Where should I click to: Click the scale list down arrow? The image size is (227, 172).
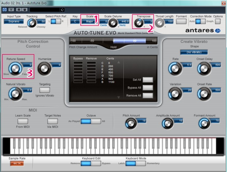click(119, 97)
